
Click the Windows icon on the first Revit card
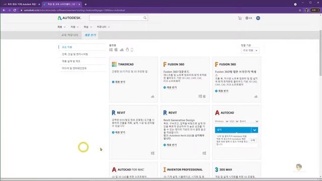152,153
